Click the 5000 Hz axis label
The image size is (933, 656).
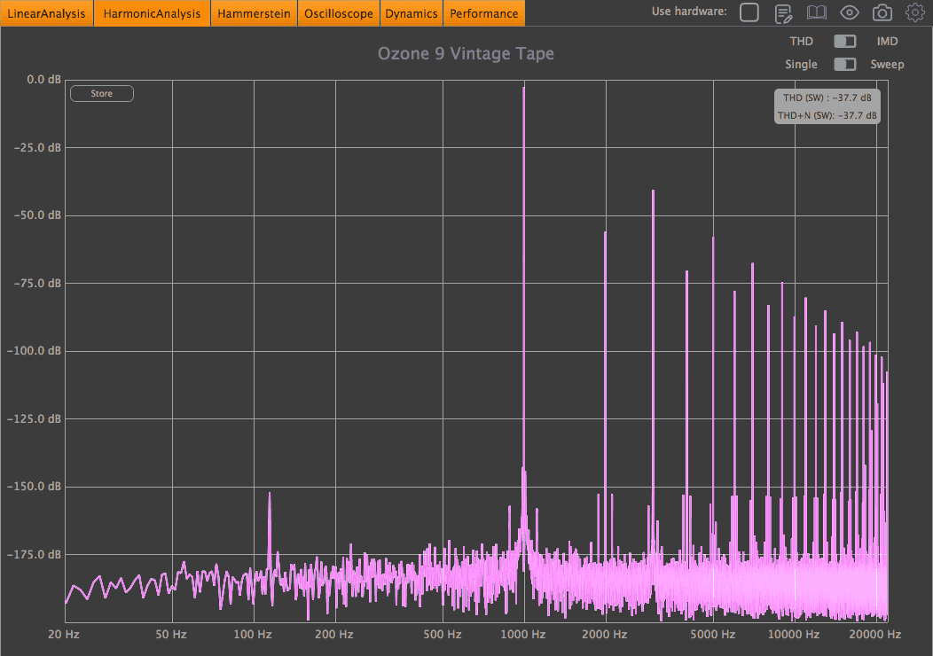pos(712,634)
